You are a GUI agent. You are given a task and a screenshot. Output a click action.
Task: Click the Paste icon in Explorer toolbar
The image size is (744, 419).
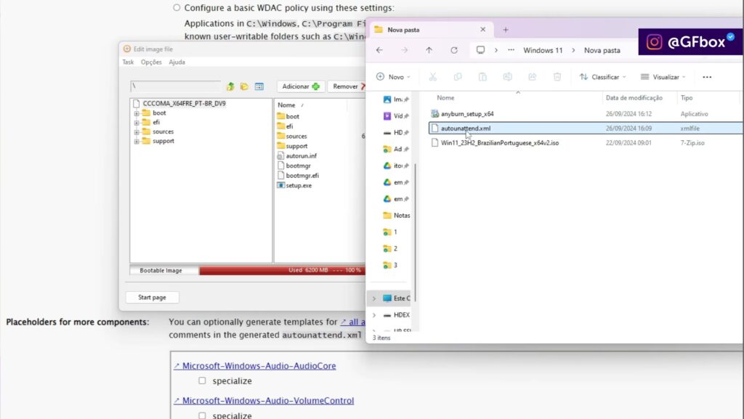(482, 77)
